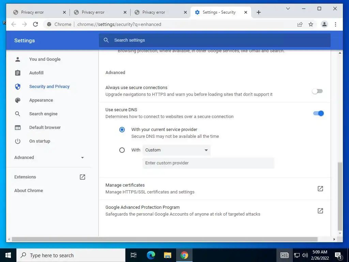Open the tab search chevron in title bar
The image size is (349, 262).
tap(288, 9)
